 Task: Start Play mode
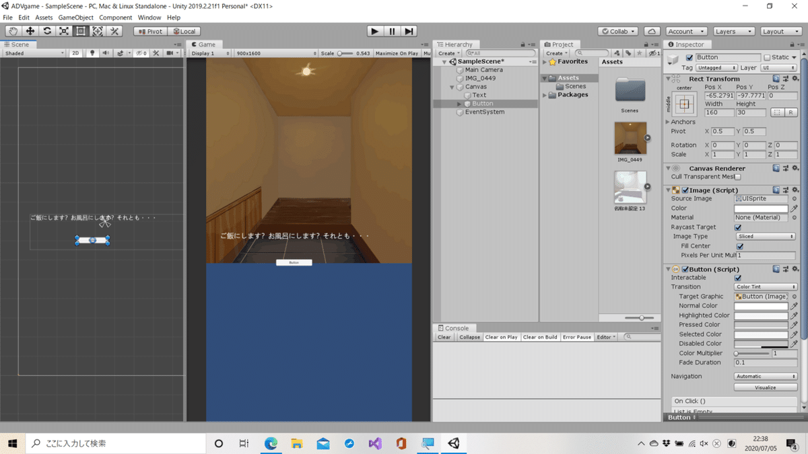[x=375, y=31]
